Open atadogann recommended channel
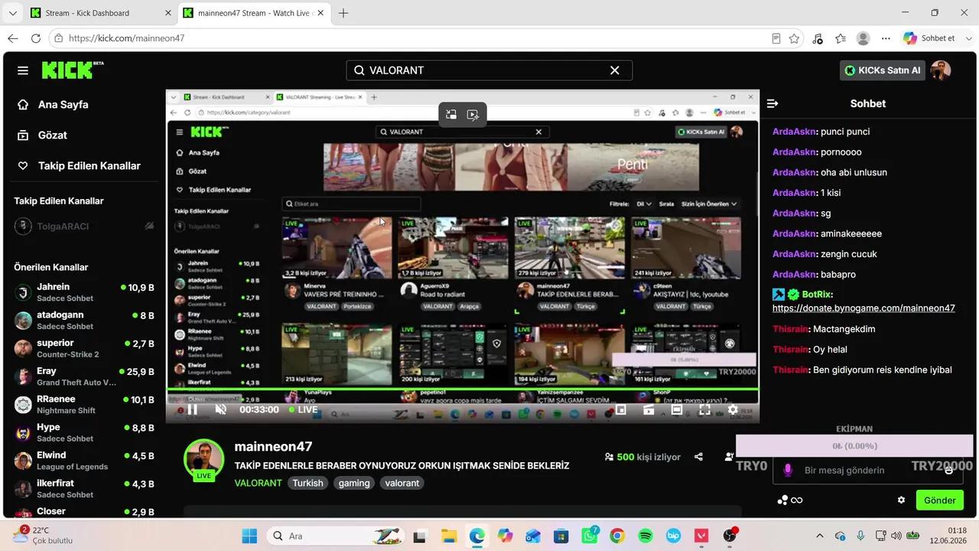Image resolution: width=979 pixels, height=551 pixels. [84, 320]
